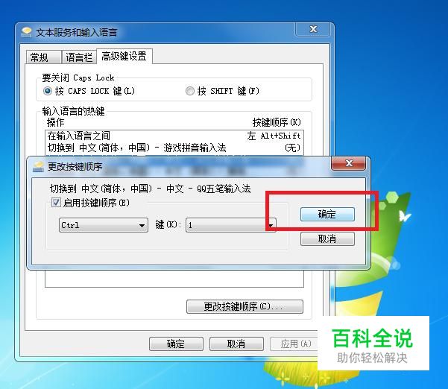Toggle 启用按键顺序 checkbox

click(x=56, y=203)
